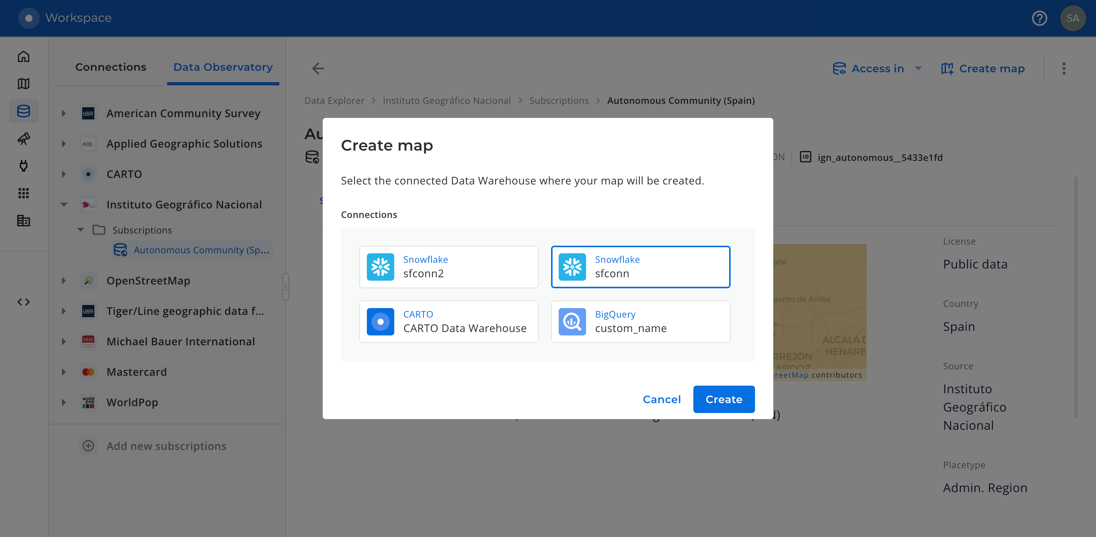Click the Applied Geographic Solutions AGS icon
The height and width of the screenshot is (537, 1096).
click(x=88, y=144)
